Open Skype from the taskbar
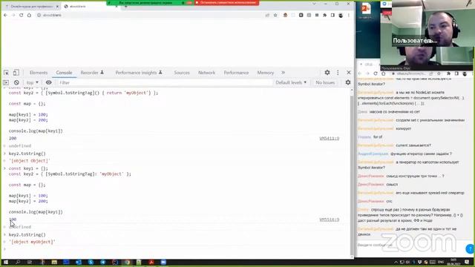Image resolution: width=475 pixels, height=267 pixels. [x=91, y=262]
